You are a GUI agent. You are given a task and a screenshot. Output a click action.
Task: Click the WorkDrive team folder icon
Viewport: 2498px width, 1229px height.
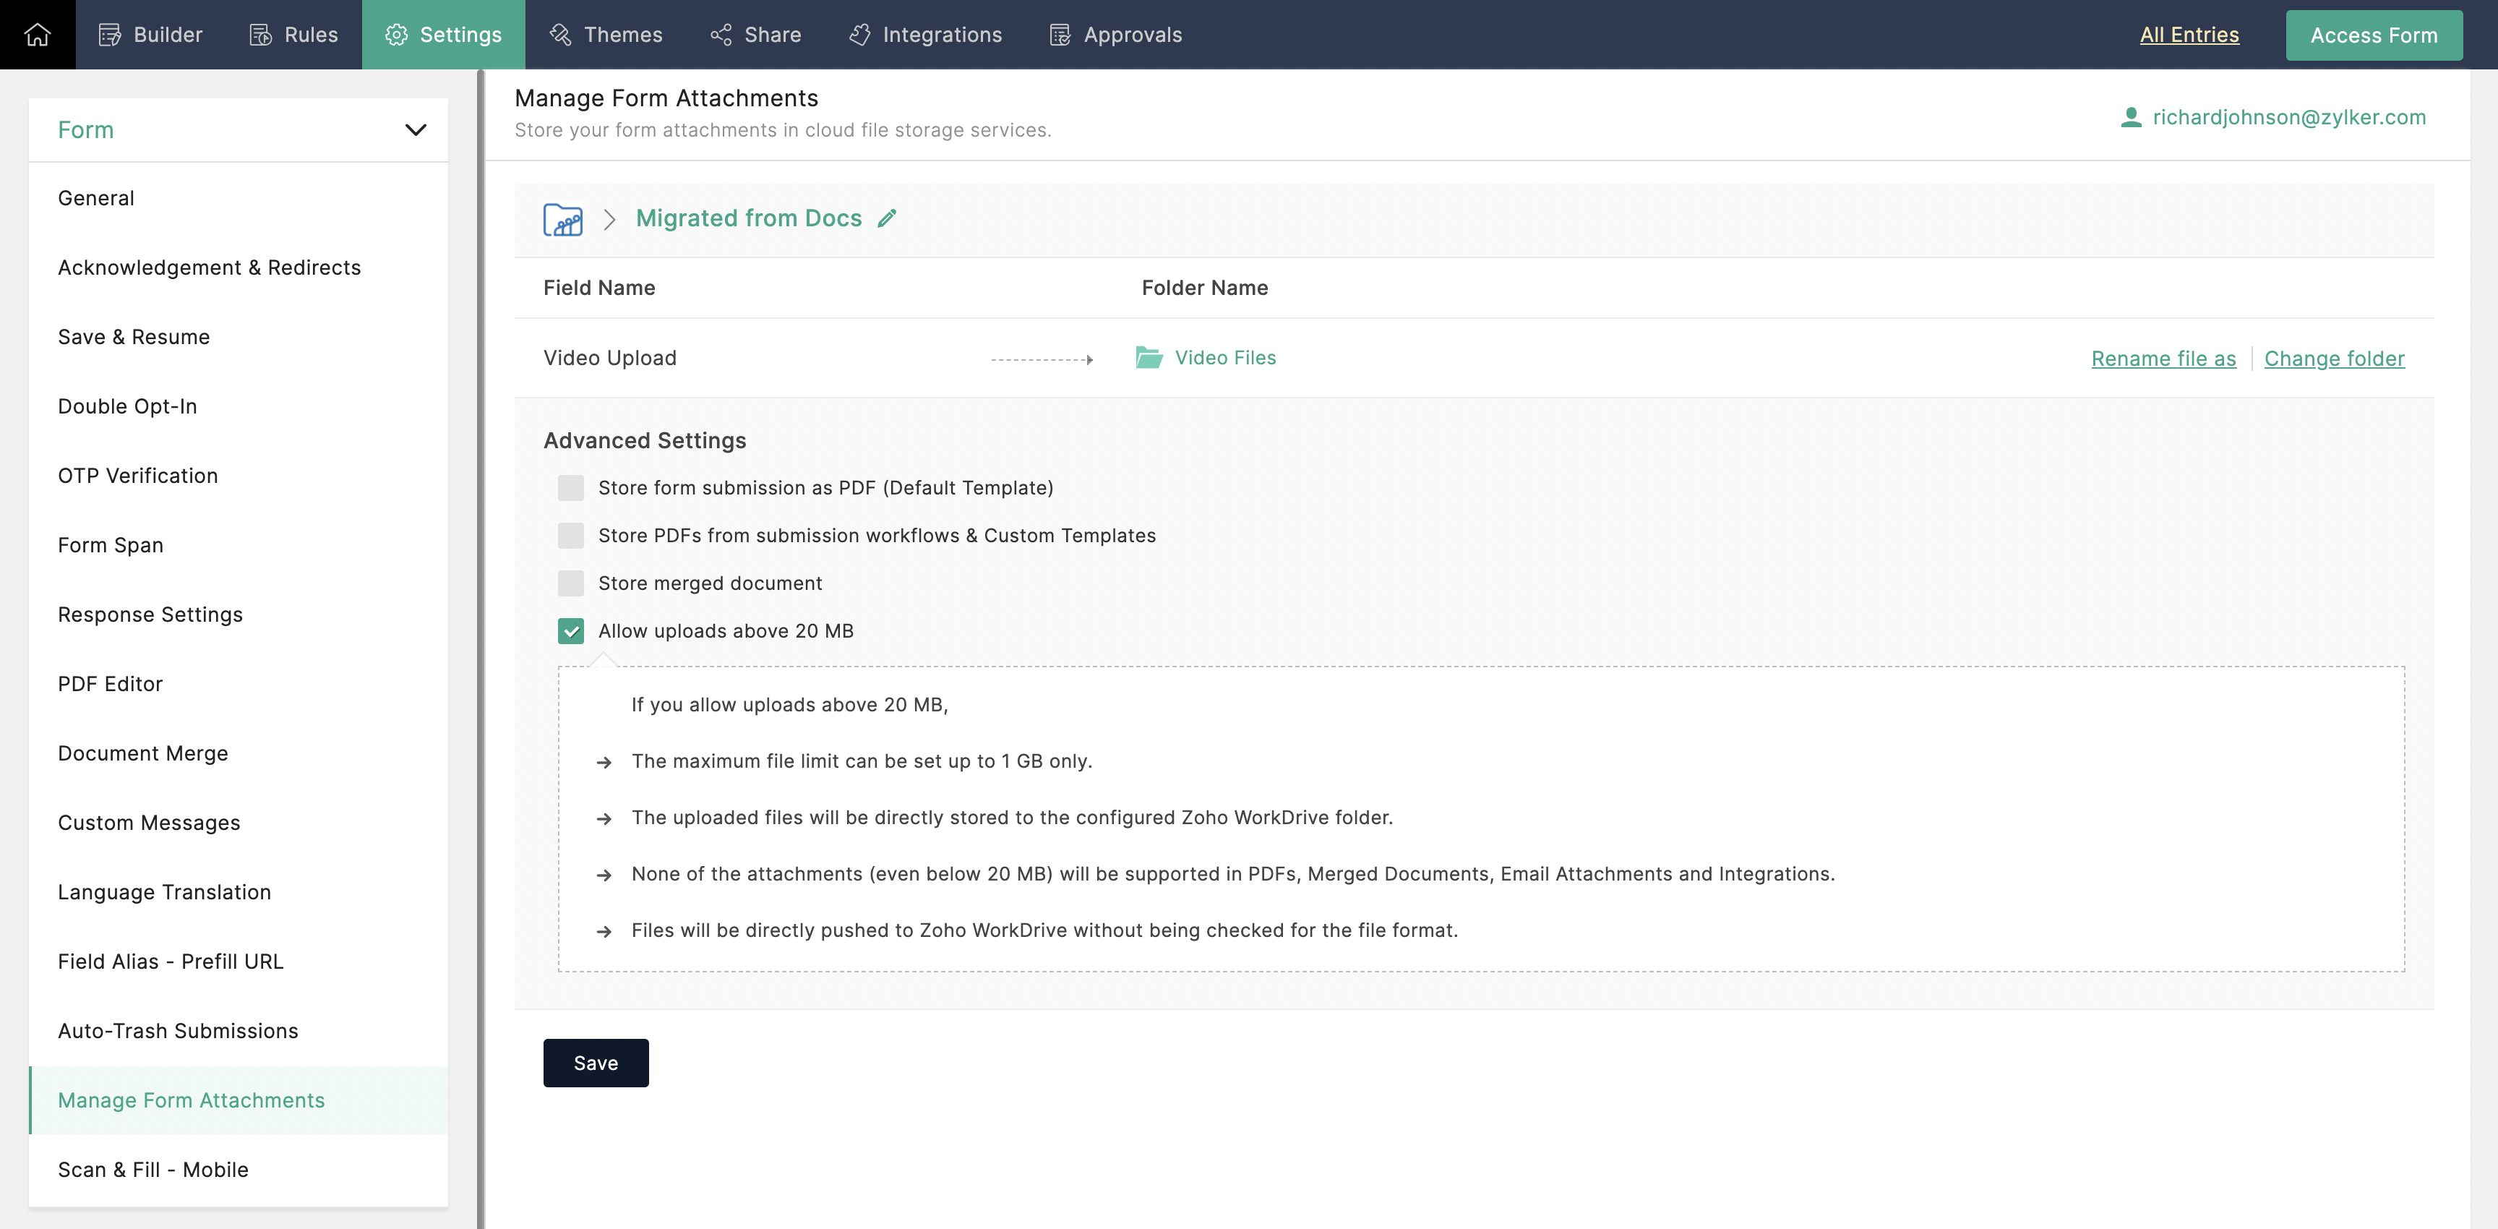pos(562,219)
